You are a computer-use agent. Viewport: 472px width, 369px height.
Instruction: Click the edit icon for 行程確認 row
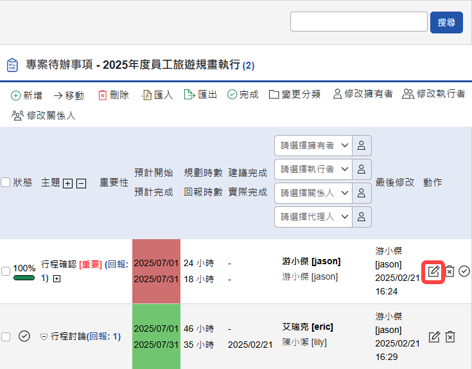434,271
